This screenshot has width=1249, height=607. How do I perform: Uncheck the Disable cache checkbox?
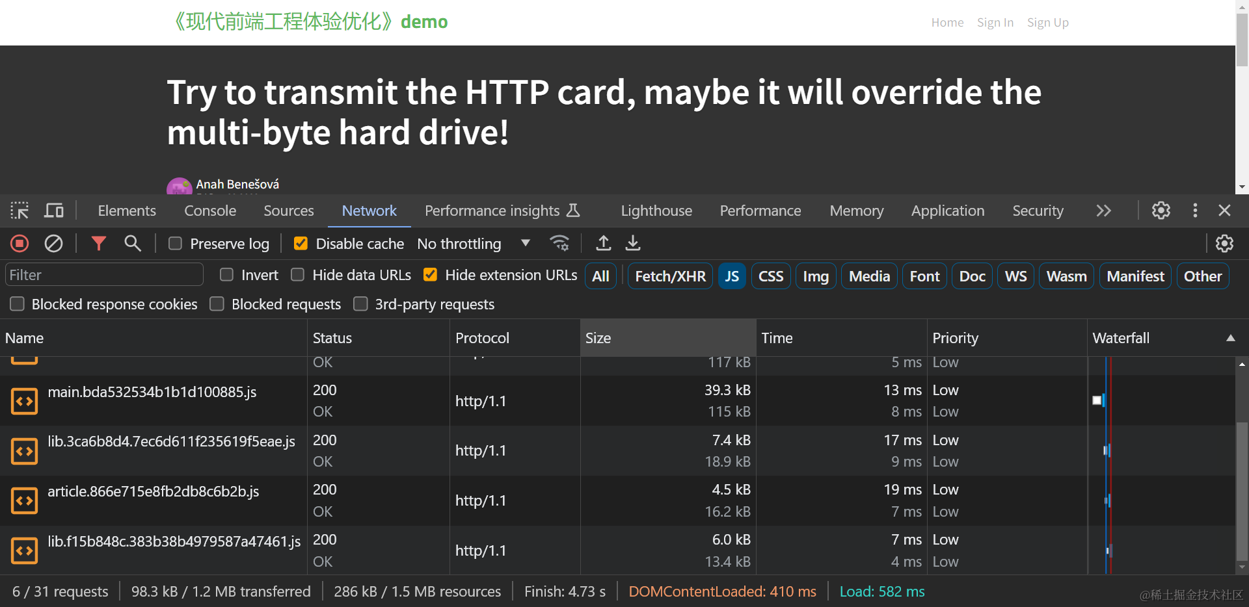tap(301, 244)
